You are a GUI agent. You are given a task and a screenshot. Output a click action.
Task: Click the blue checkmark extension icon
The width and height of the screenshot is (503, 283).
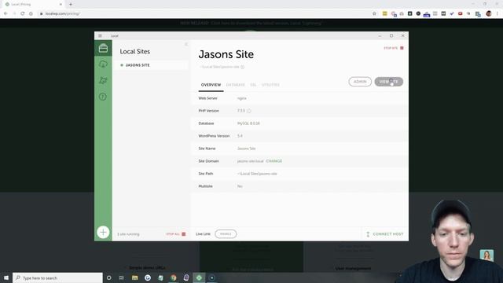click(x=452, y=13)
